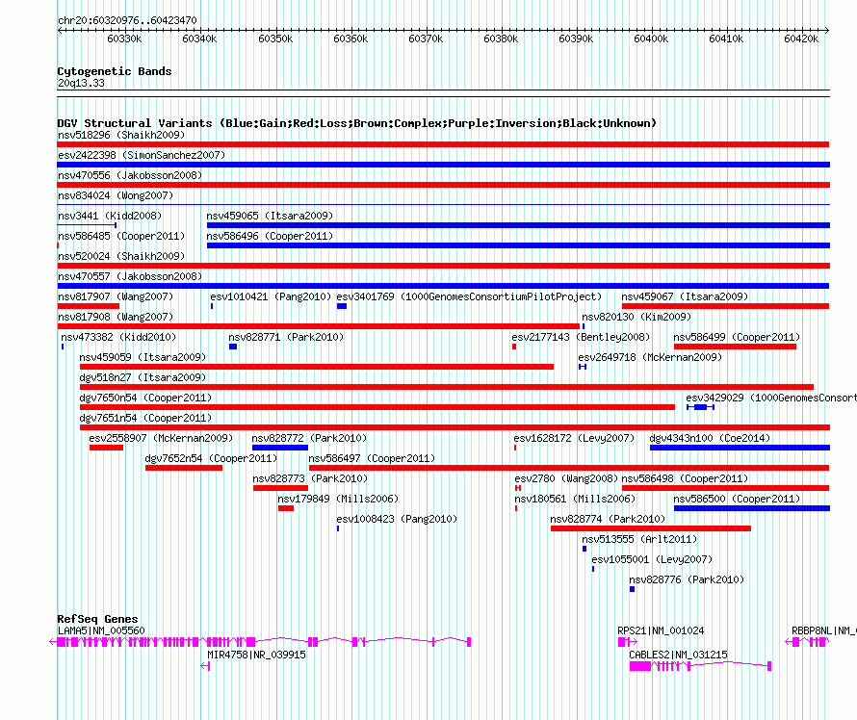Click the 60400k ruler tick label
Image resolution: width=857 pixels, height=720 pixels.
tap(651, 39)
